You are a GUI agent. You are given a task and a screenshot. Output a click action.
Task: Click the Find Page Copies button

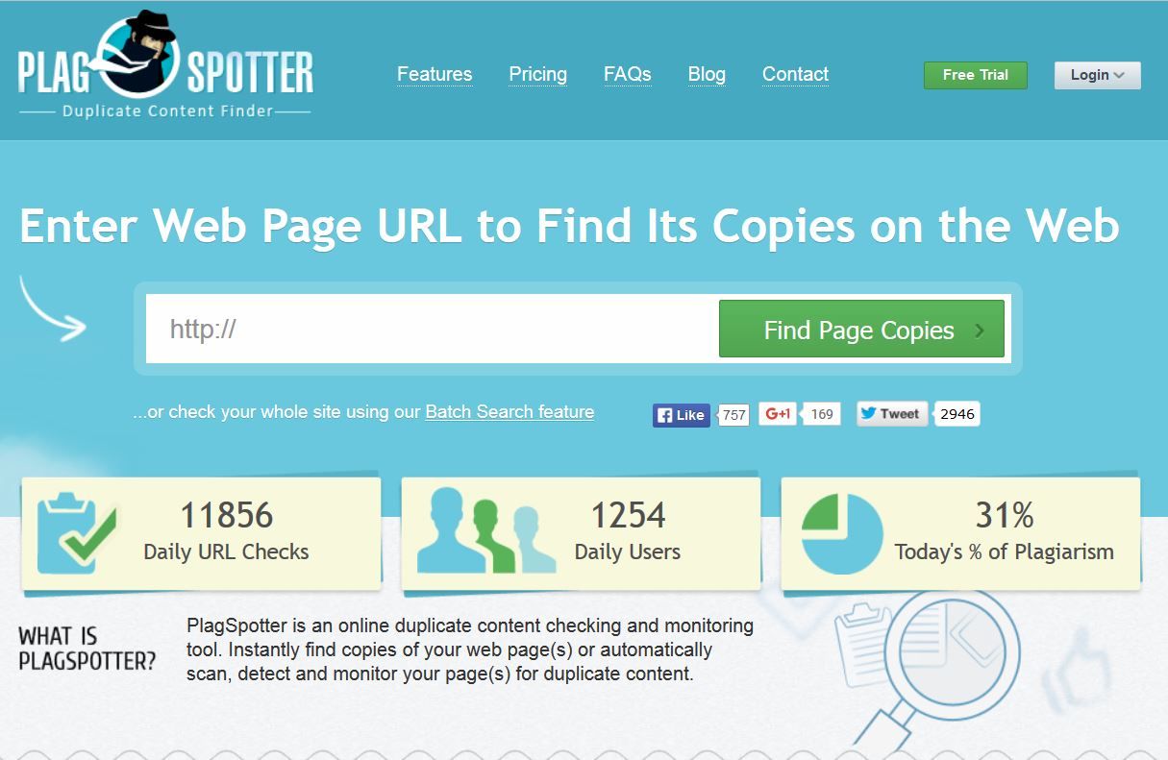click(861, 329)
